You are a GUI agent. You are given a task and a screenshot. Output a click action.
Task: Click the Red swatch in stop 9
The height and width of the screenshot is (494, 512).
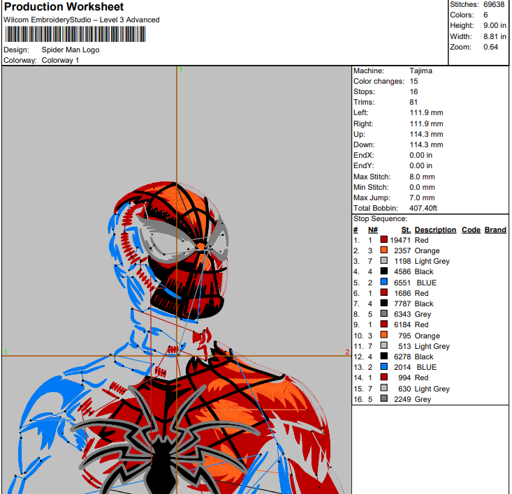(x=384, y=324)
